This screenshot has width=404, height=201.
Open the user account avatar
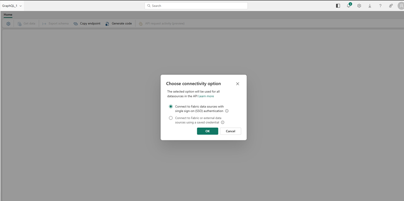401,6
